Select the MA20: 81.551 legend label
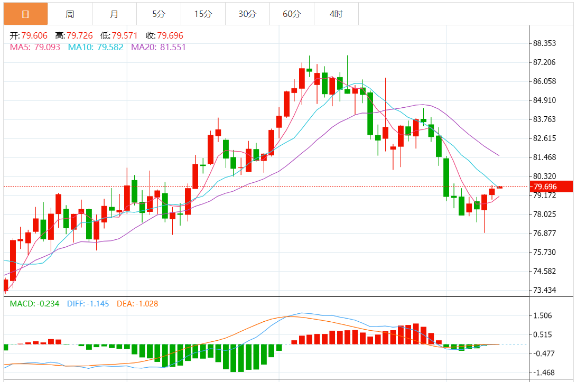The image size is (577, 382). (x=158, y=48)
